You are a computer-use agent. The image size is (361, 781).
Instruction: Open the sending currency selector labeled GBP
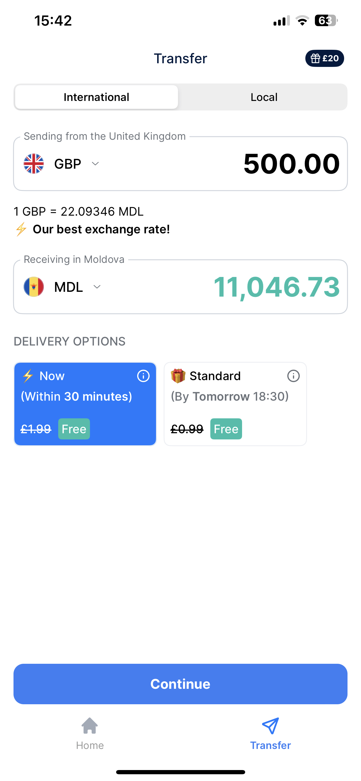[67, 164]
